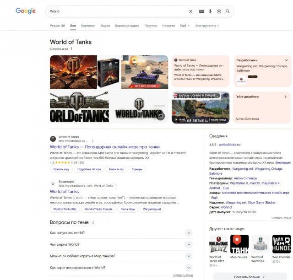This screenshot has height=280, width=293.
Task: Click the Wargaming.net chip
Action: [x=152, y=209]
